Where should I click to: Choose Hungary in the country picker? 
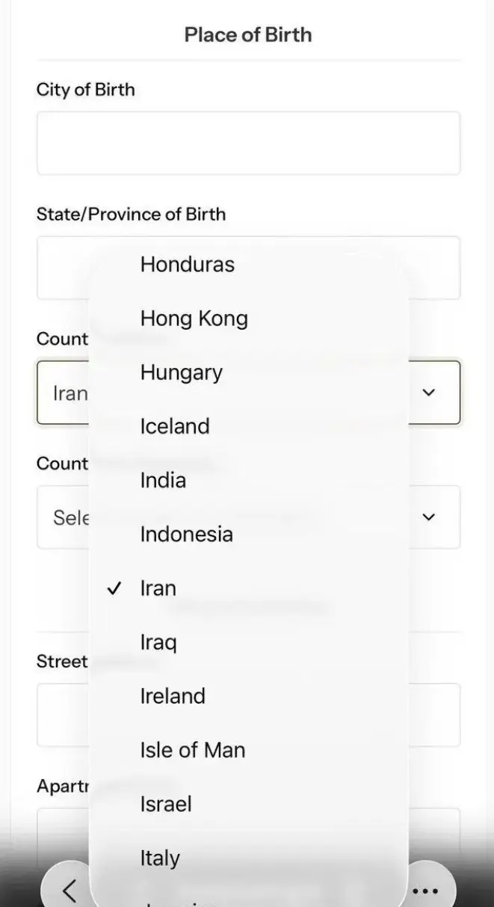[x=181, y=372]
